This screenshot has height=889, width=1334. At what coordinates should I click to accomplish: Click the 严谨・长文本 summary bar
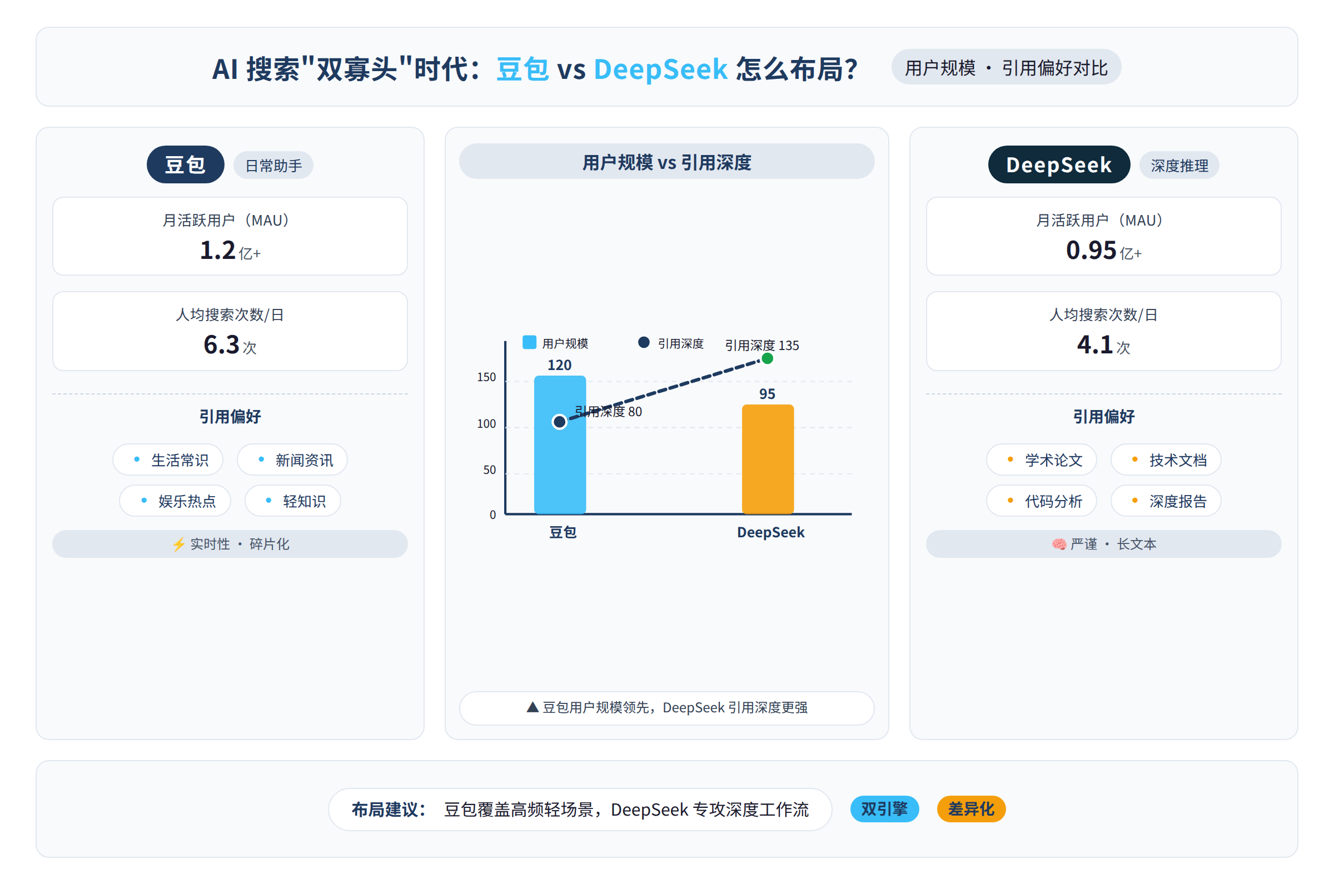pyautogui.click(x=1104, y=545)
